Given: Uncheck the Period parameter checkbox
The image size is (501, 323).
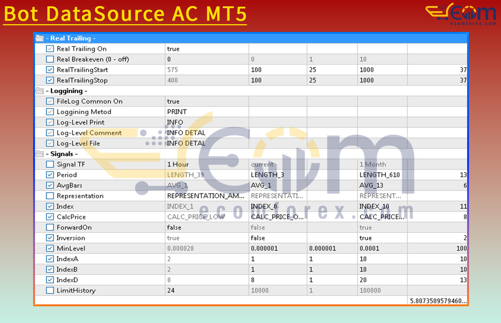Looking at the screenshot, I should [50, 175].
